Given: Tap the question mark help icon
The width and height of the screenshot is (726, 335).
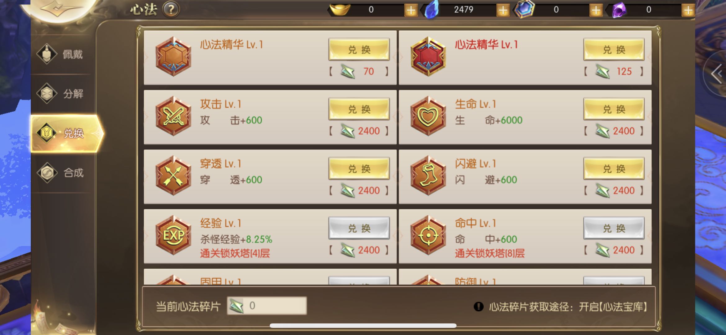Looking at the screenshot, I should (x=171, y=10).
